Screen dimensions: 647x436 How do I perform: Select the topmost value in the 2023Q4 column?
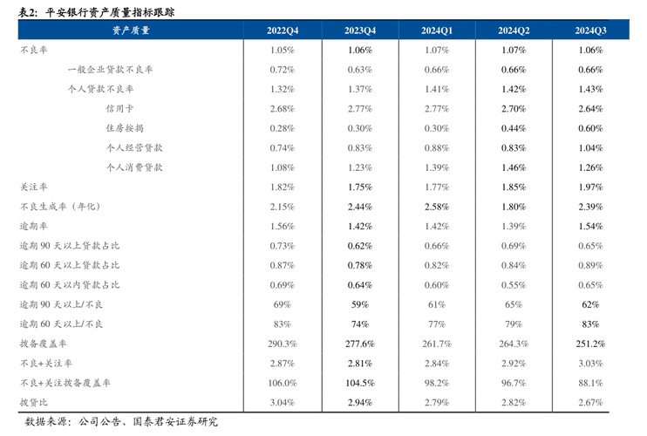coord(360,69)
